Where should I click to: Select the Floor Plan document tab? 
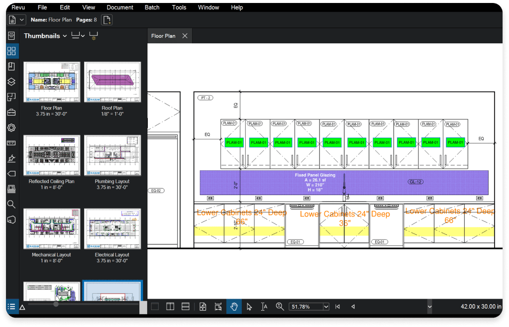point(163,35)
